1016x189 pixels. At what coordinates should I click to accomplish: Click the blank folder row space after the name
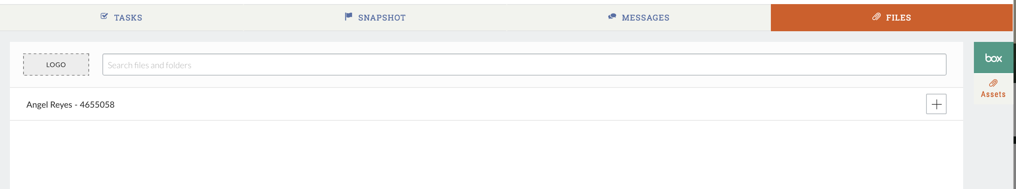(x=495, y=105)
